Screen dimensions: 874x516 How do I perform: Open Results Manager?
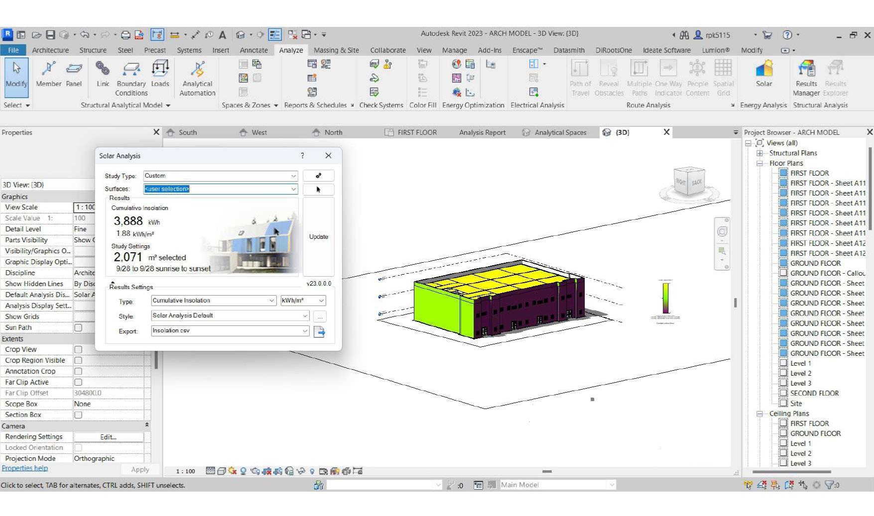coord(806,78)
